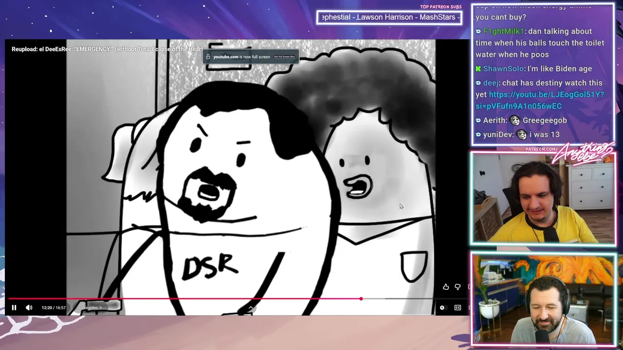Click the 'Exit Full Screen (Esc)' button
Screen dimensions: 623x350
pos(284,57)
